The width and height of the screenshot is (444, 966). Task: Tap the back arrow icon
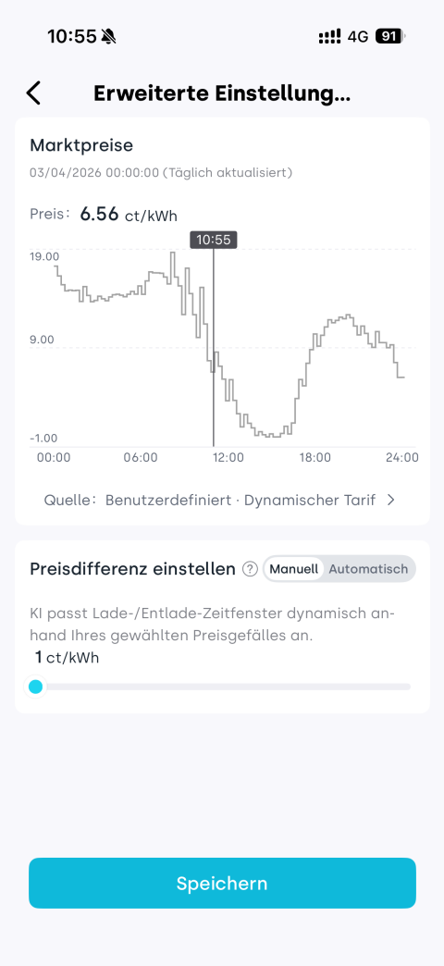point(33,93)
